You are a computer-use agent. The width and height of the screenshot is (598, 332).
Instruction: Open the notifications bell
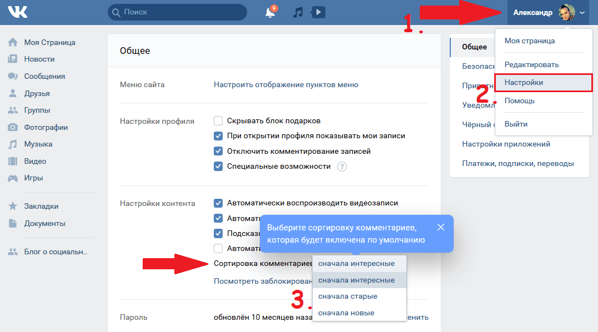point(270,12)
